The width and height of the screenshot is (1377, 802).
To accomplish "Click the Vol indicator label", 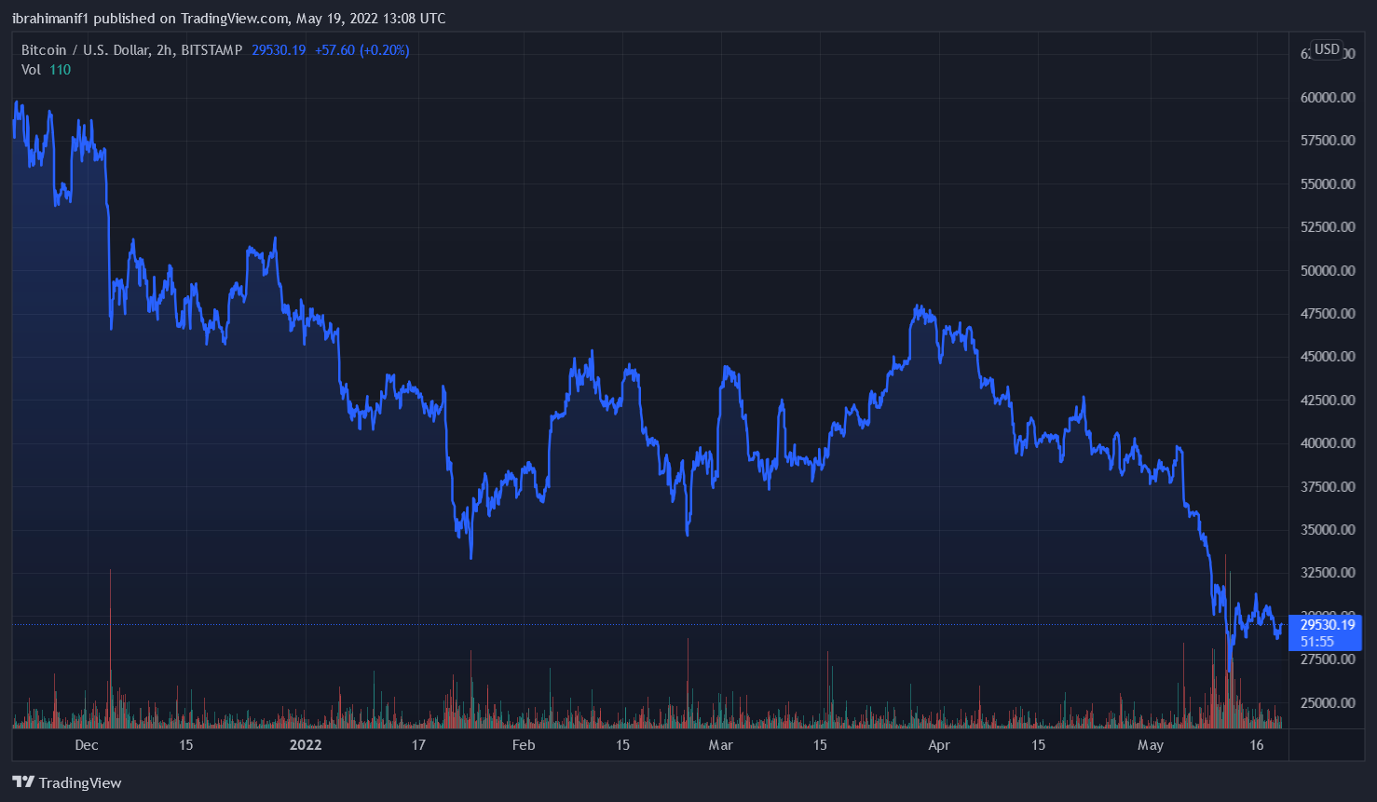I will (31, 70).
